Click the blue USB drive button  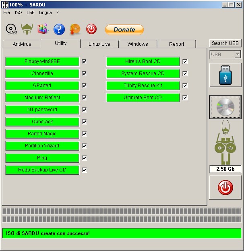(x=225, y=75)
